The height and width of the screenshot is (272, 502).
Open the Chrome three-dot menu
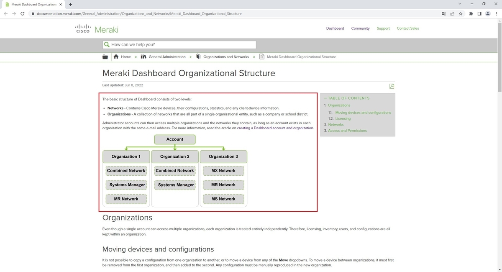pos(496,13)
